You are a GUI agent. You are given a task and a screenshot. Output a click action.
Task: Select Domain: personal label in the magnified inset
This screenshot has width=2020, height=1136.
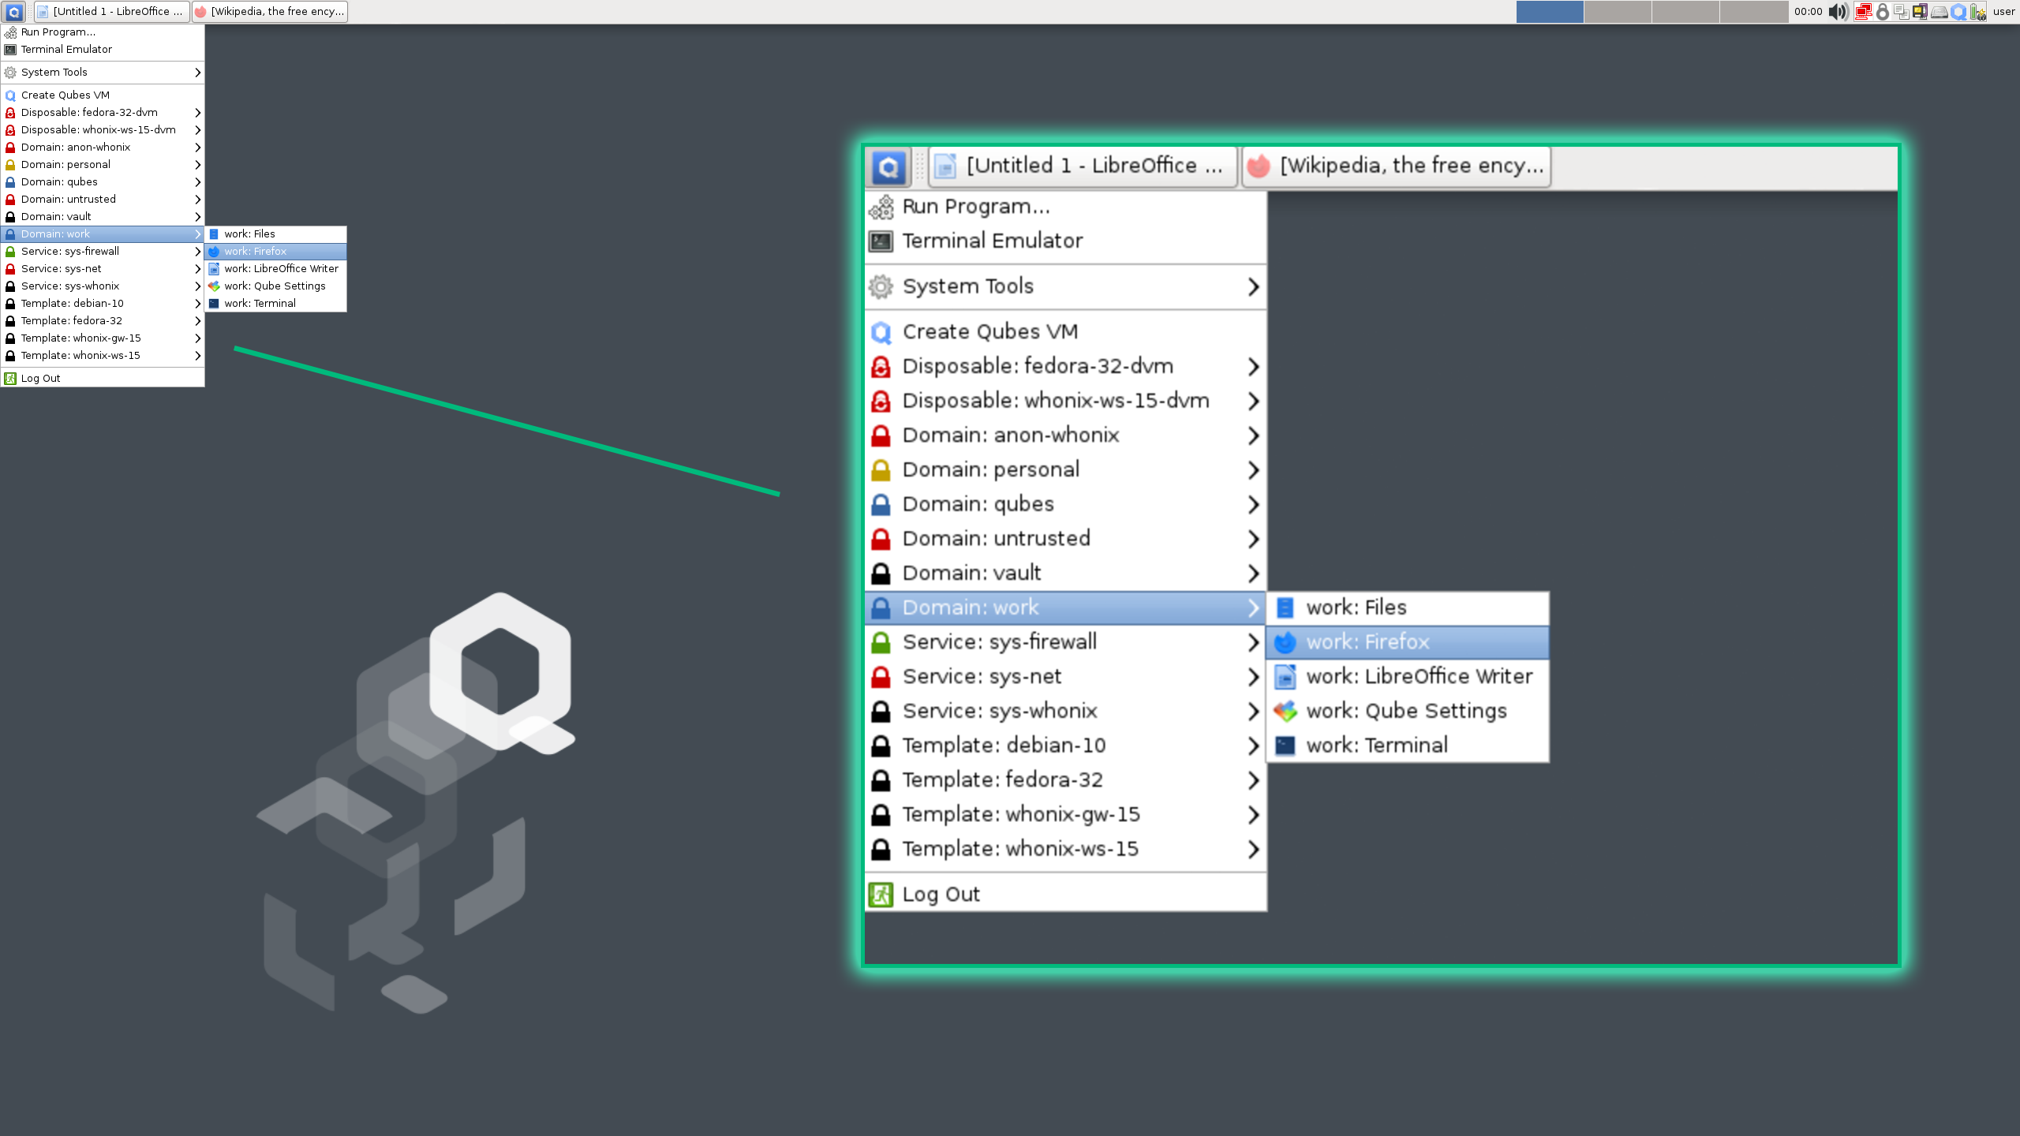tap(991, 470)
